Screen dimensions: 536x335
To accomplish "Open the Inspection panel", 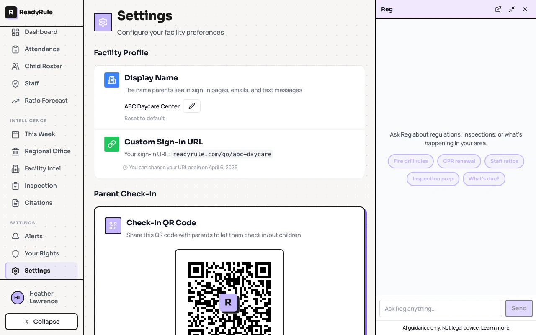I will (x=40, y=186).
